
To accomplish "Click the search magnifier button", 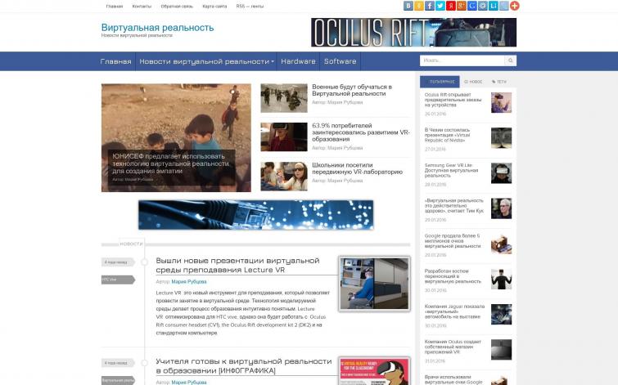I will [511, 60].
